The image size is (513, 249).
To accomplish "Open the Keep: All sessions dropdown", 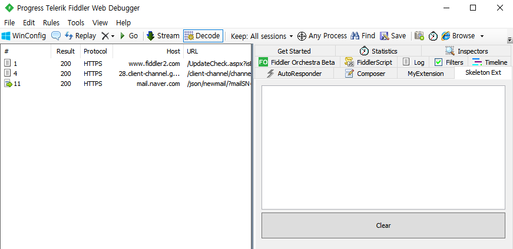I will tap(262, 36).
